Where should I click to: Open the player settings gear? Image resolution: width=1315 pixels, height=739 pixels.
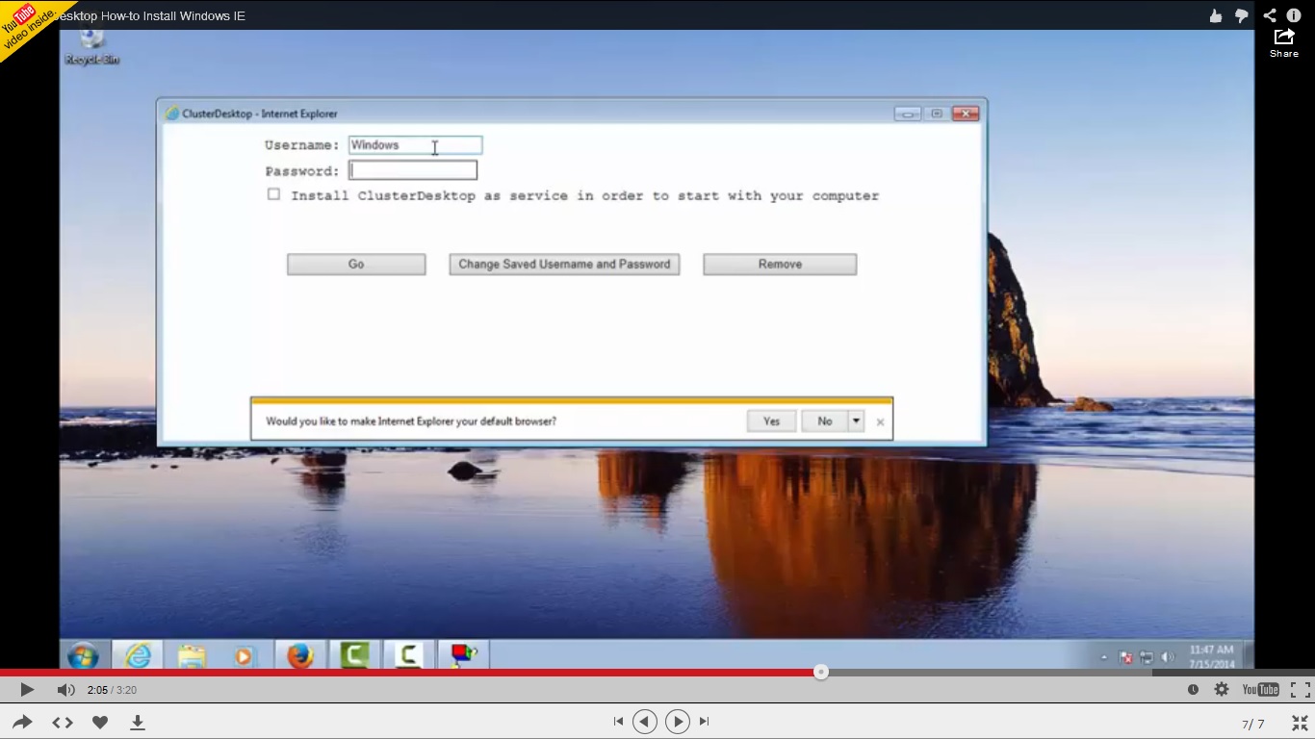(x=1222, y=690)
